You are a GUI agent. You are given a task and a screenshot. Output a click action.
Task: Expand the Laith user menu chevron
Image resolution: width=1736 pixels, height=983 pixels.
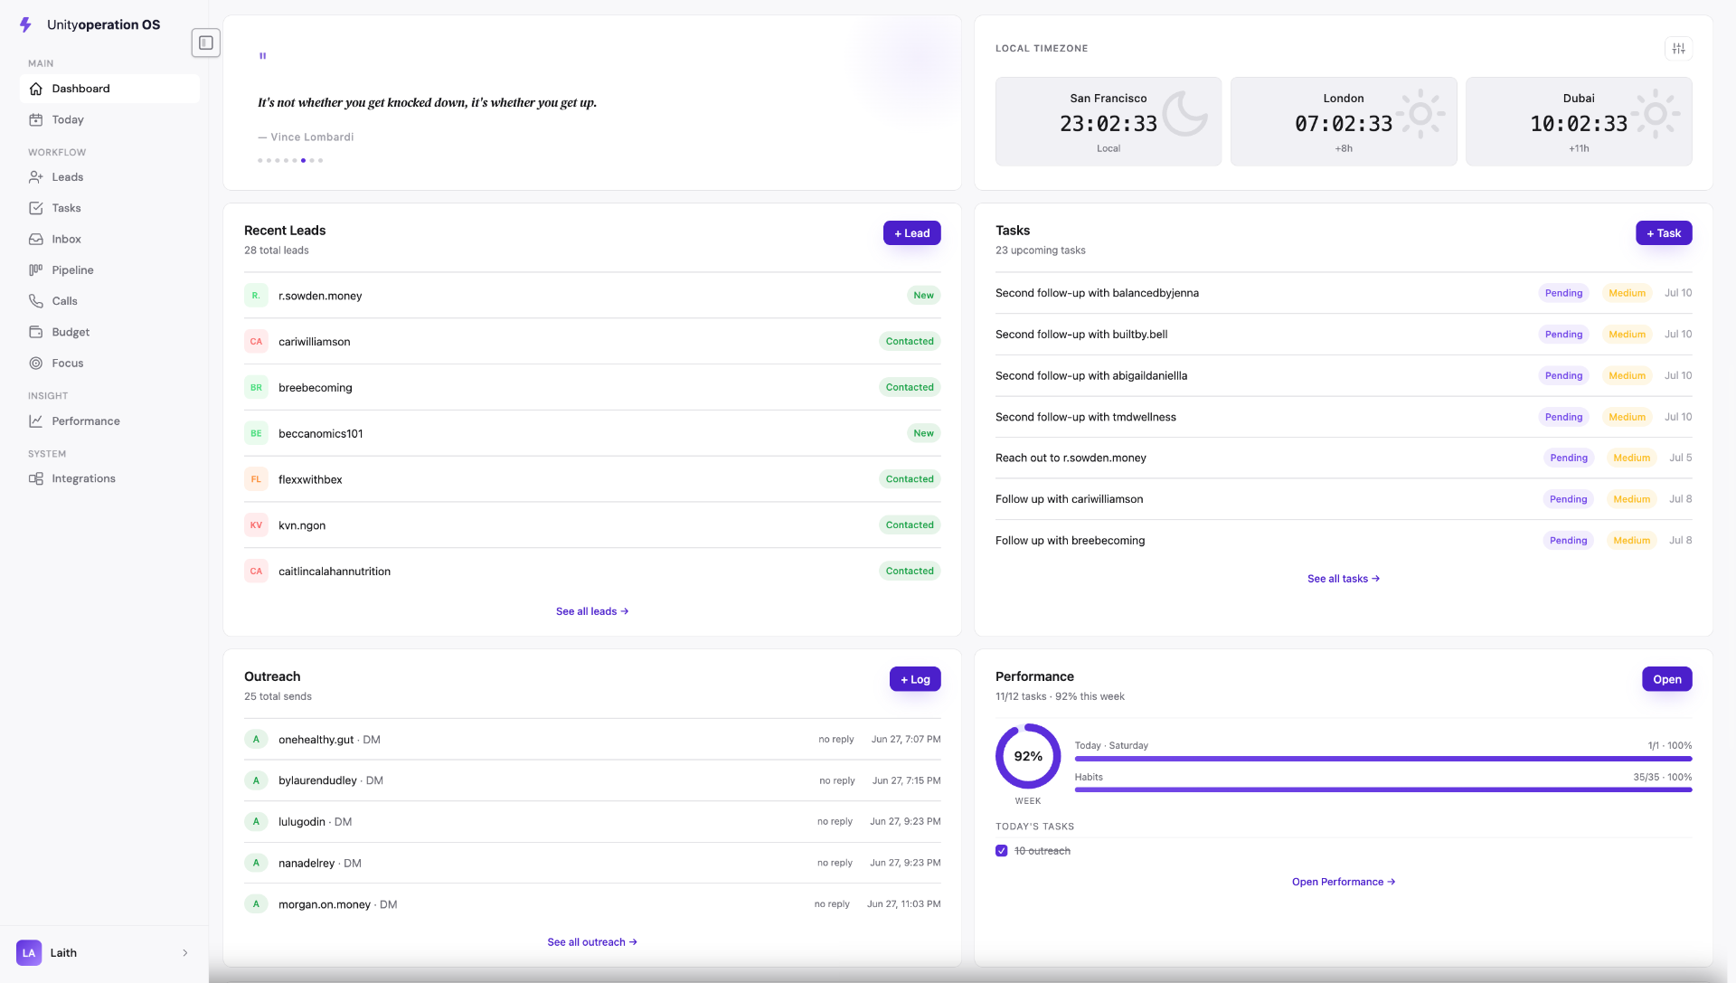pyautogui.click(x=185, y=952)
